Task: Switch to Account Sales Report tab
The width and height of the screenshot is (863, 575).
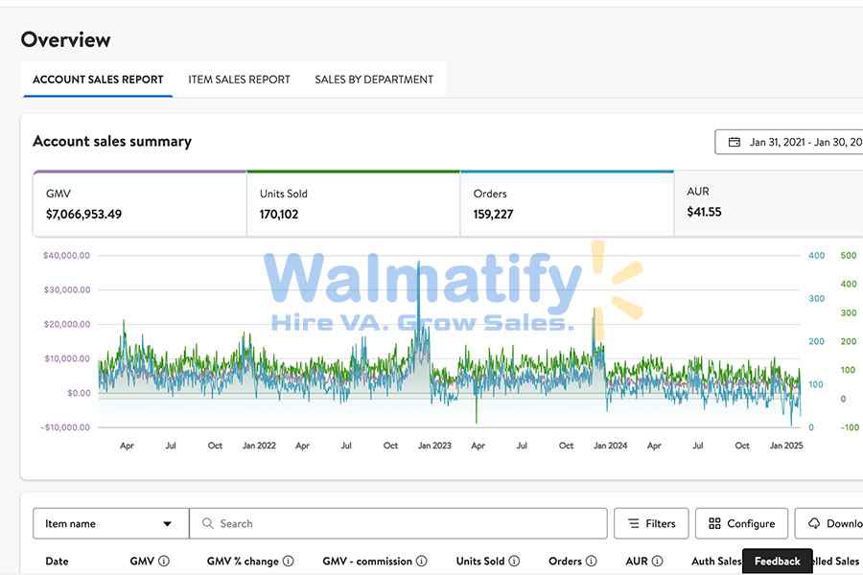Action: 98,80
